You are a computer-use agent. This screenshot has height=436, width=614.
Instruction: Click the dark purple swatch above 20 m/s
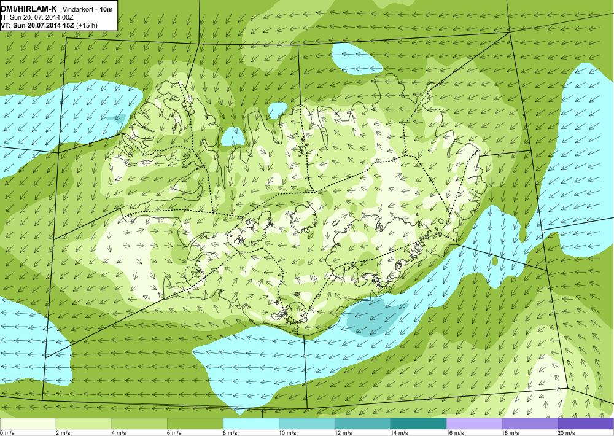tap(586, 424)
